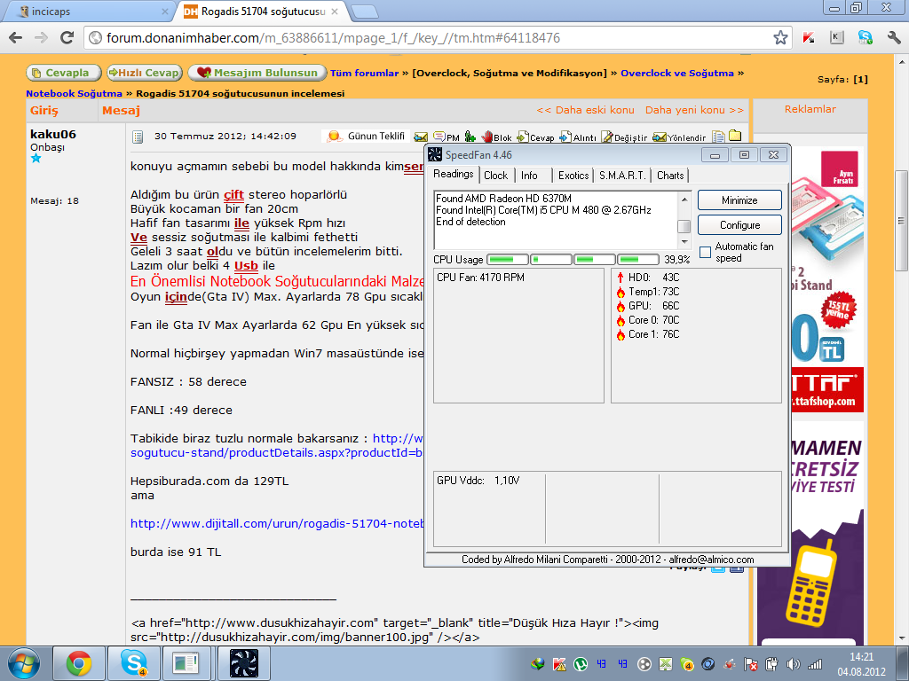Click the Show desktop strip after the clock
The width and height of the screenshot is (909, 681).
pos(904,663)
